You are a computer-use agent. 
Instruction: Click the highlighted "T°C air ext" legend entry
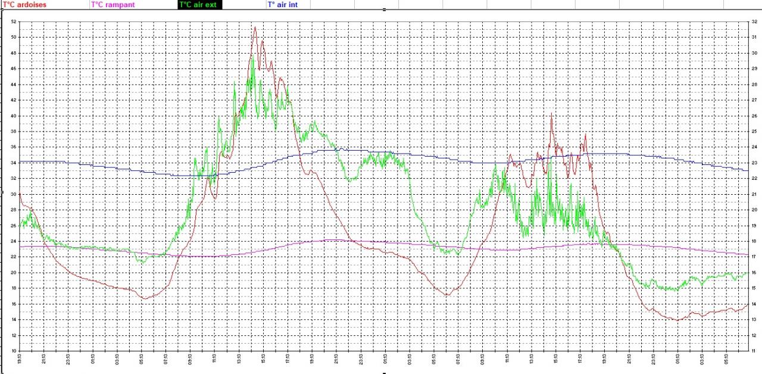point(200,4)
